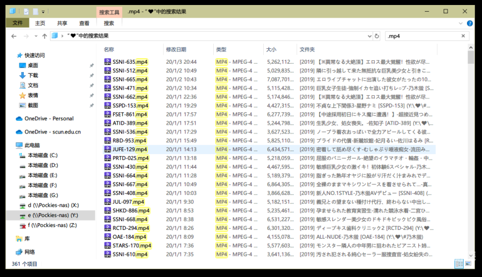Sort by the 修改日期 column header

coord(176,49)
